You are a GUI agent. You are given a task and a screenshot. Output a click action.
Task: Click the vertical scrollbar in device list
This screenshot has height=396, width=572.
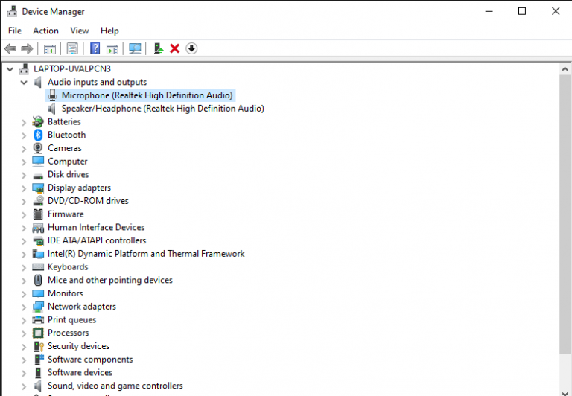pyautogui.click(x=565, y=223)
